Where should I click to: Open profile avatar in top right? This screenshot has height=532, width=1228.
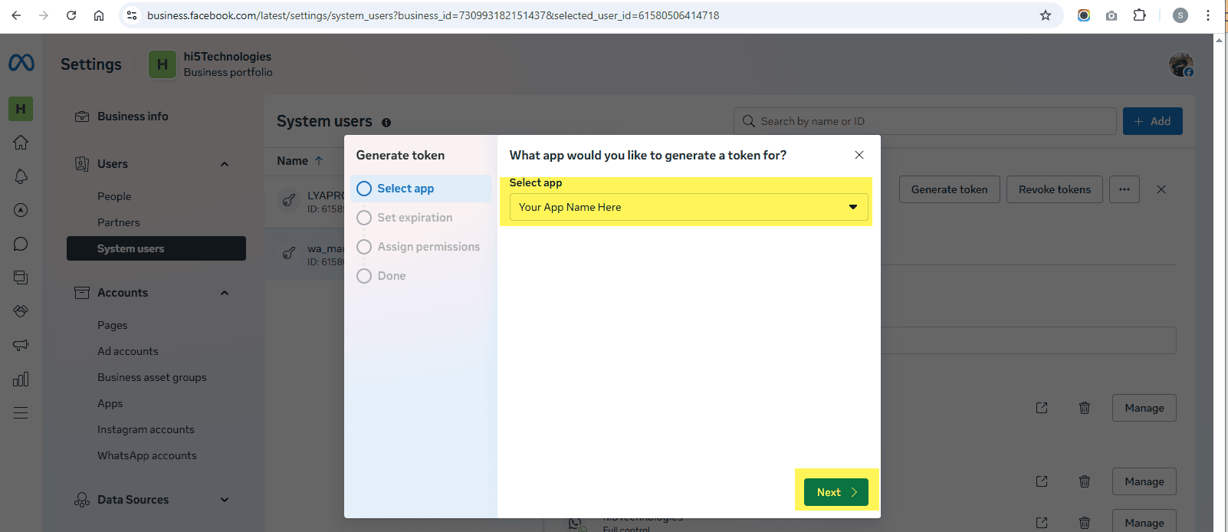[x=1180, y=64]
